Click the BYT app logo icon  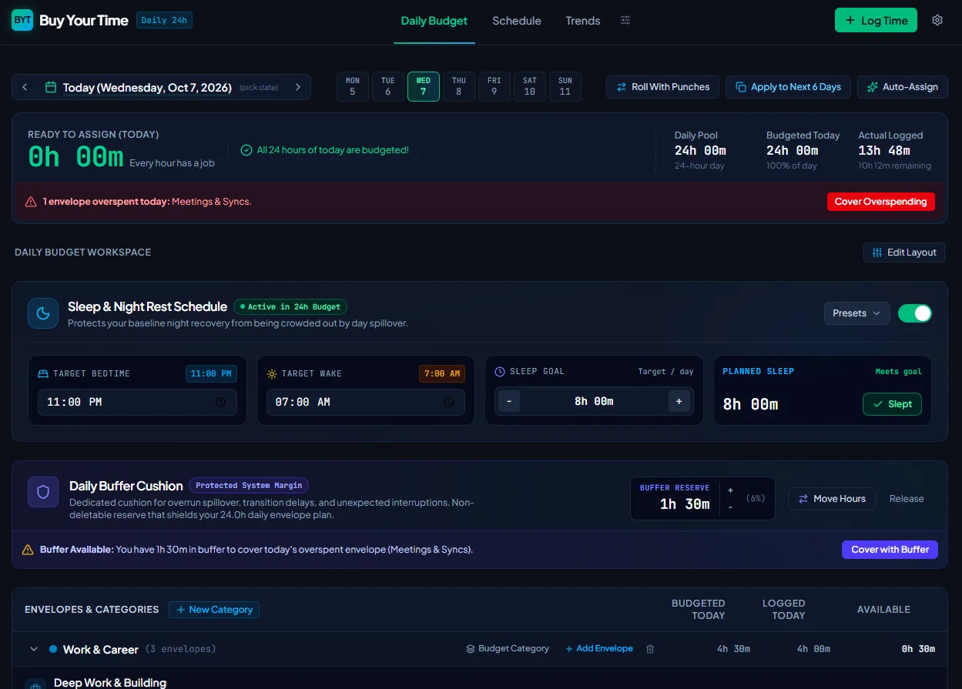tap(22, 20)
